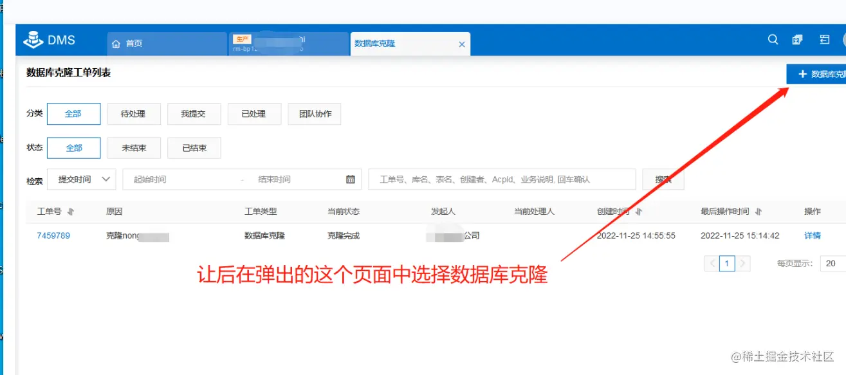Open the search magnifier icon in header

click(x=773, y=40)
